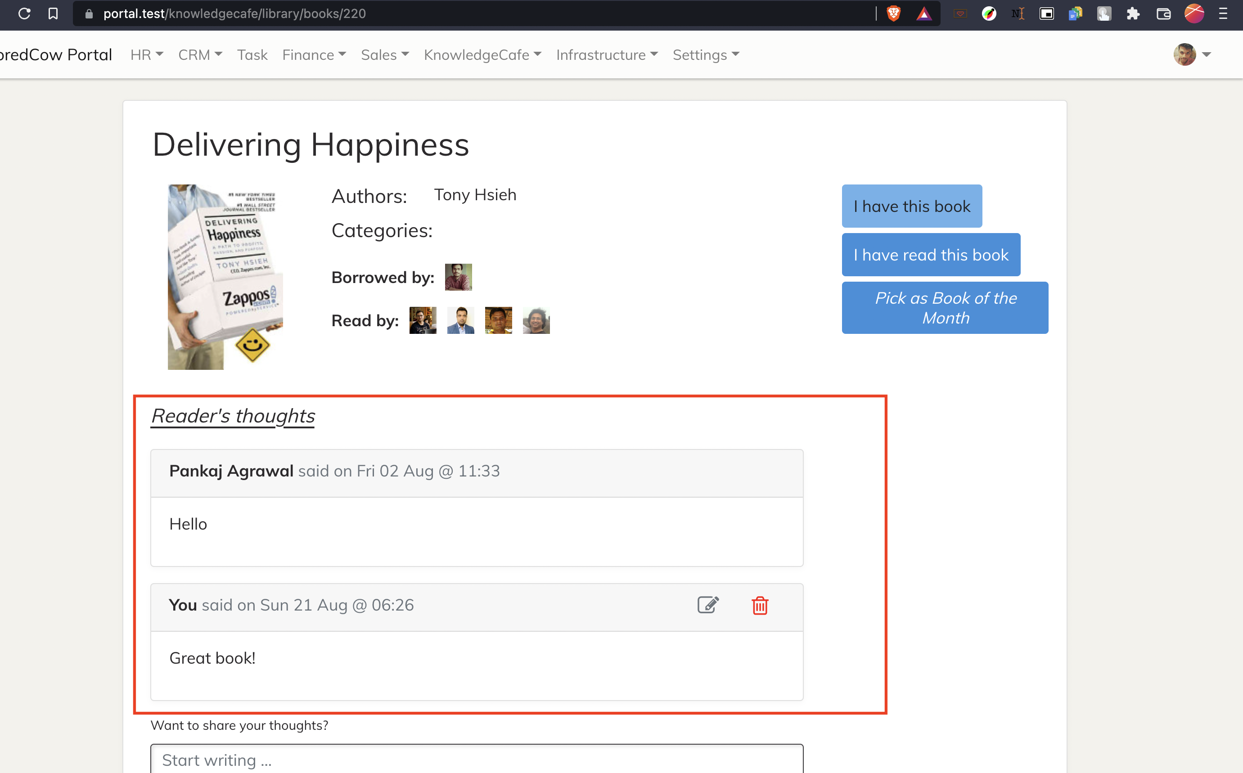Click the 'I have this book' button
1243x773 pixels.
tap(912, 206)
